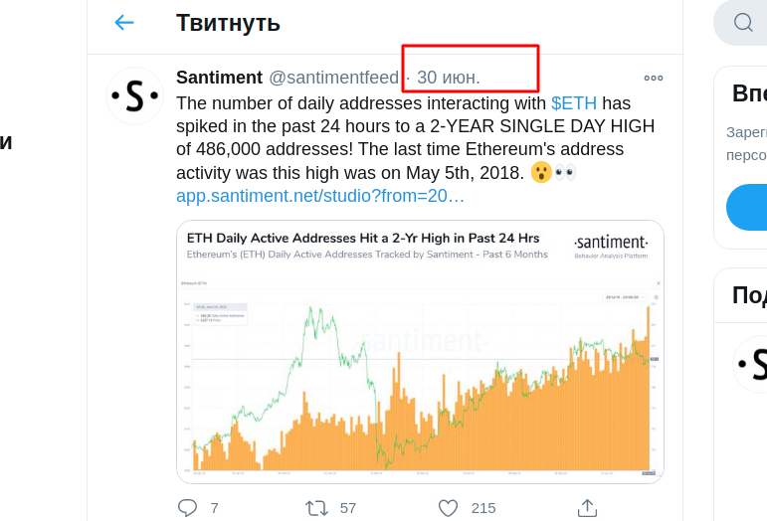Open the ETH Daily Active Addresses chart image
This screenshot has height=521, width=767.
point(420,352)
